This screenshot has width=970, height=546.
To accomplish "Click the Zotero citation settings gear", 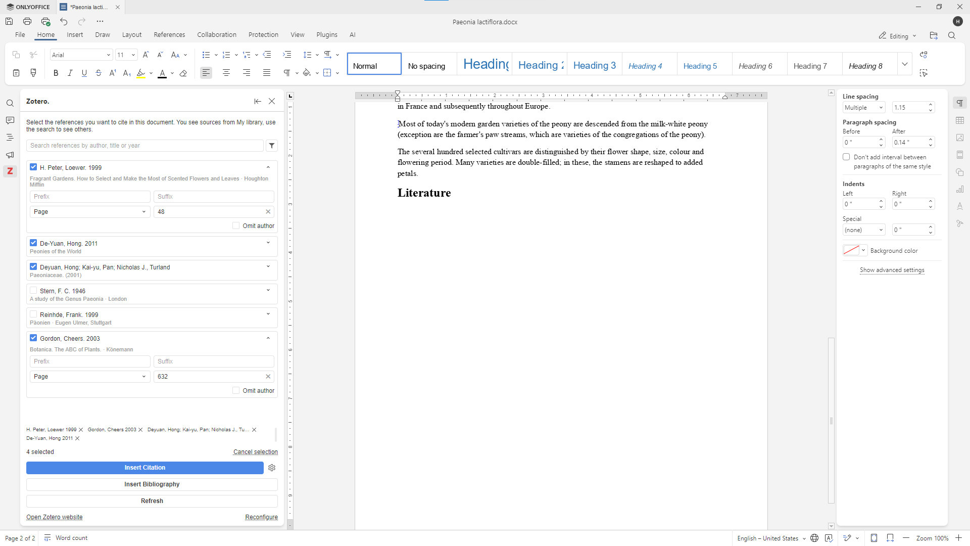I will click(272, 468).
